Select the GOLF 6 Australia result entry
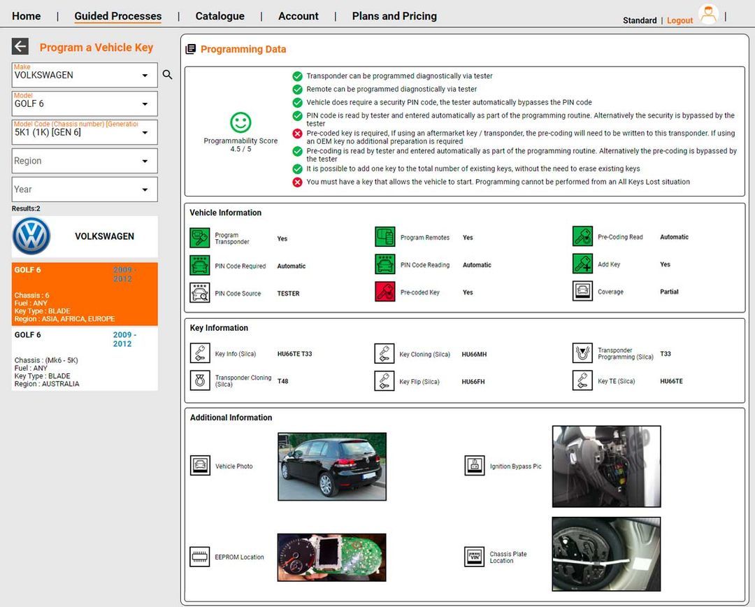 (x=84, y=358)
